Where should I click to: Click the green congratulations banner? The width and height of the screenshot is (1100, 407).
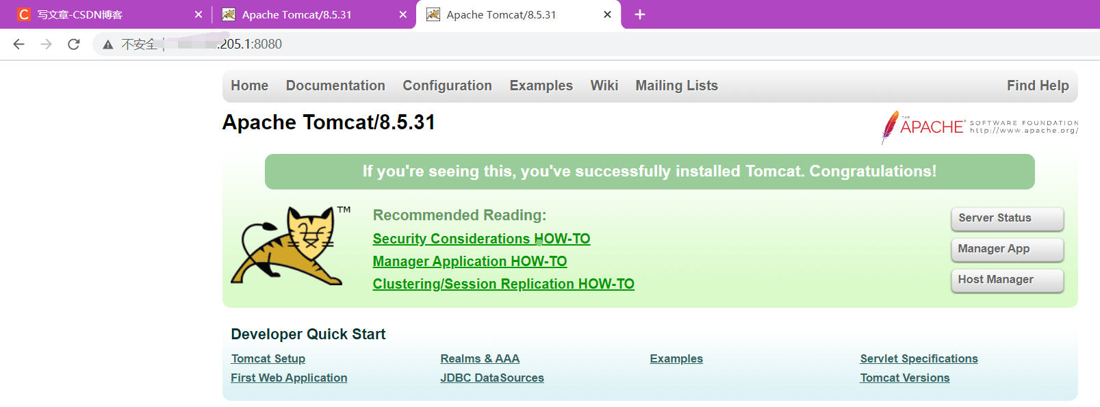coord(650,171)
